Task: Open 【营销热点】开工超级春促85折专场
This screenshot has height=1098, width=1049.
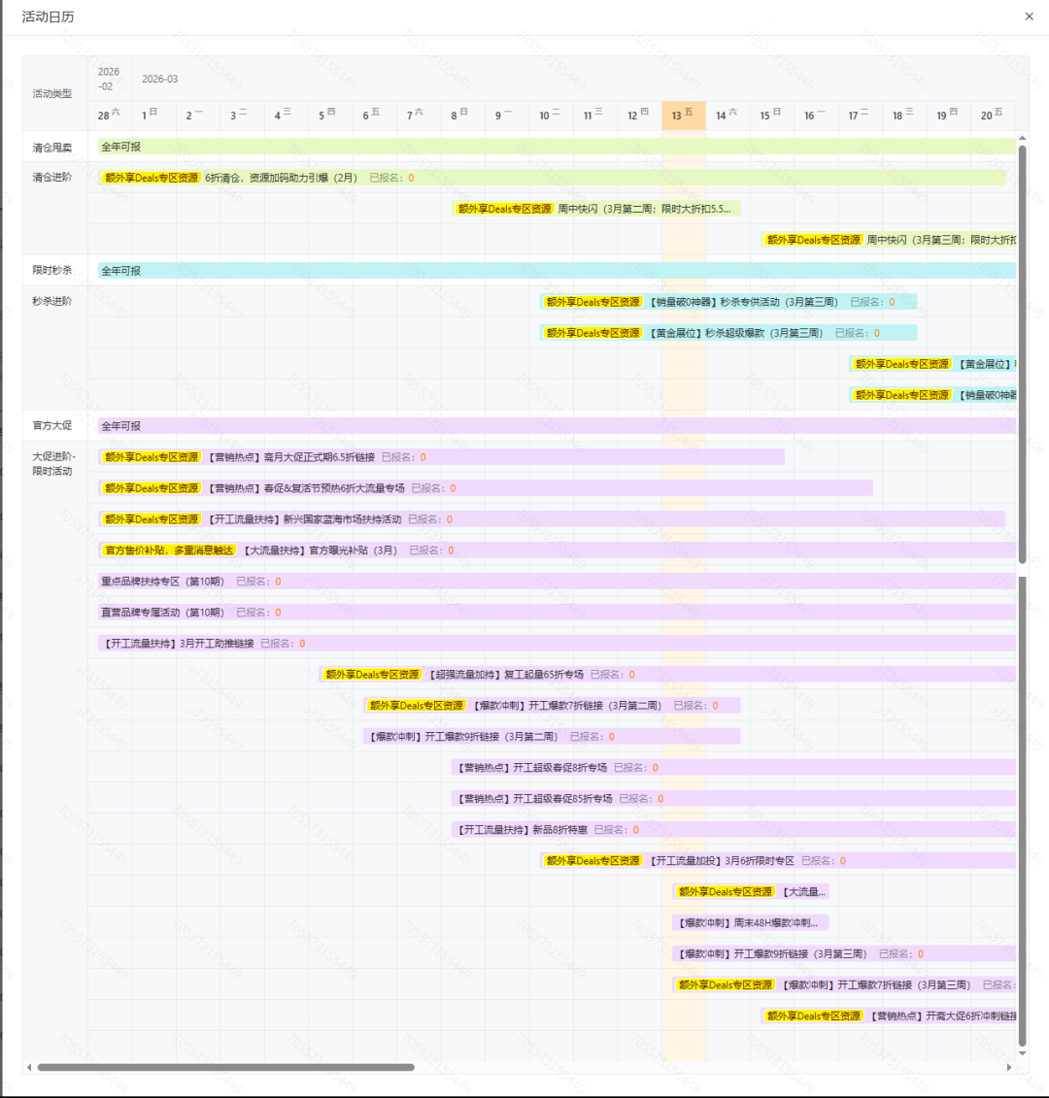Action: click(733, 798)
